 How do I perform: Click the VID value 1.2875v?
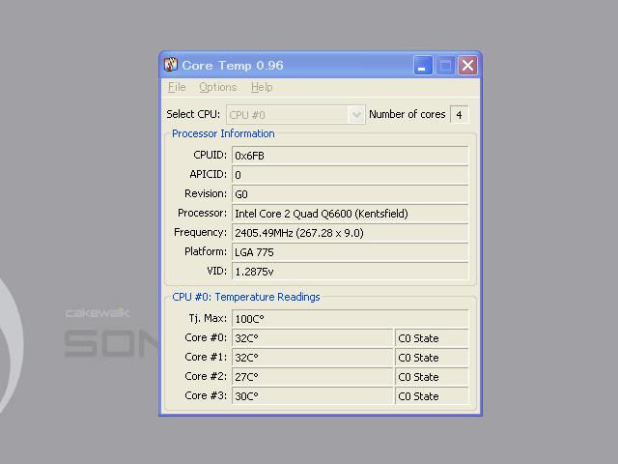(x=350, y=272)
